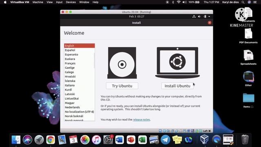Select Esperanto in the language list

(80, 54)
